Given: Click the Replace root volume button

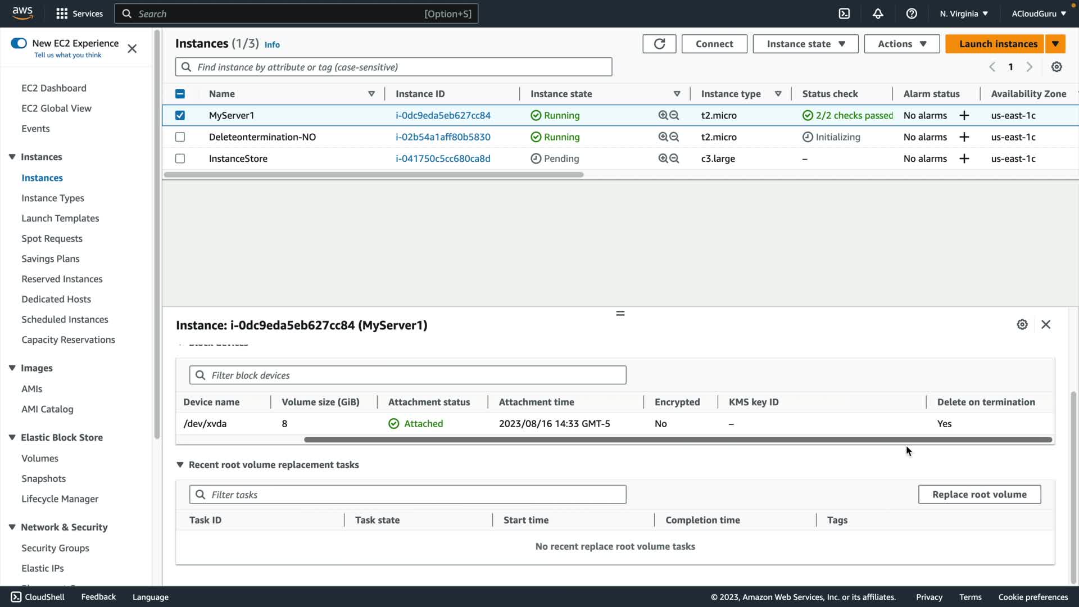Looking at the screenshot, I should pyautogui.click(x=979, y=495).
